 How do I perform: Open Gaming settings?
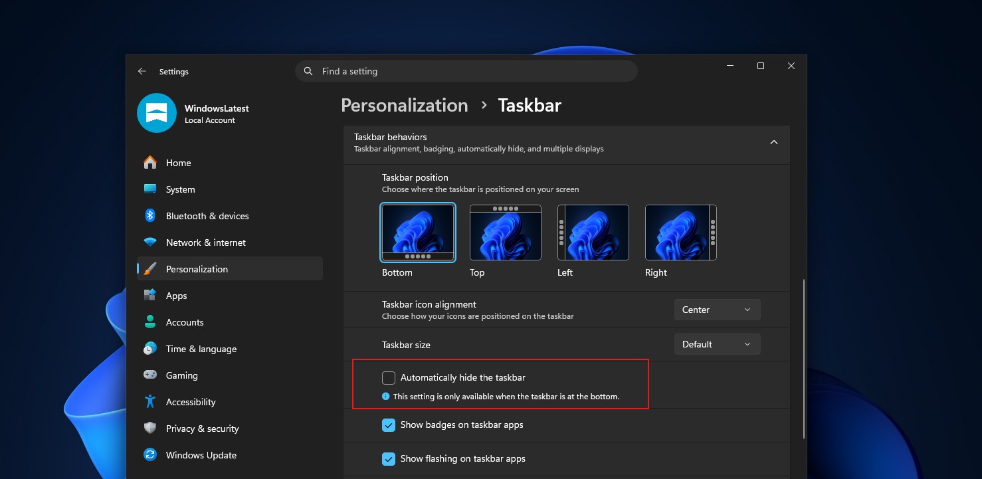tap(230, 375)
